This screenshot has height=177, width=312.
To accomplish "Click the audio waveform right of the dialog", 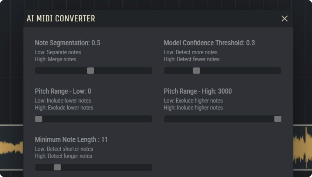I will coord(302,147).
